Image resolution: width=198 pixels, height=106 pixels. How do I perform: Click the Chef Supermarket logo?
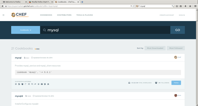pos(20,15)
